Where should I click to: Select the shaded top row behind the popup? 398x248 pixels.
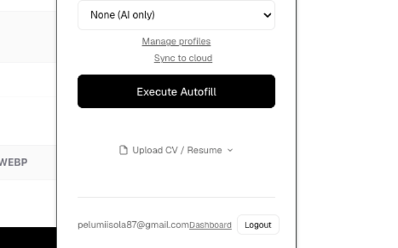[x=28, y=36]
